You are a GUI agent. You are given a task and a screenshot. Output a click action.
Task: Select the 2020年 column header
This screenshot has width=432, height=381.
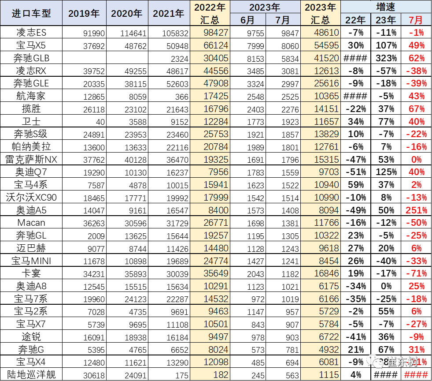point(127,13)
